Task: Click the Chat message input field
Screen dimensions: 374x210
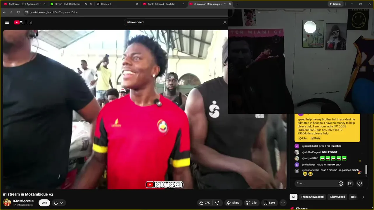Action: coord(316,183)
